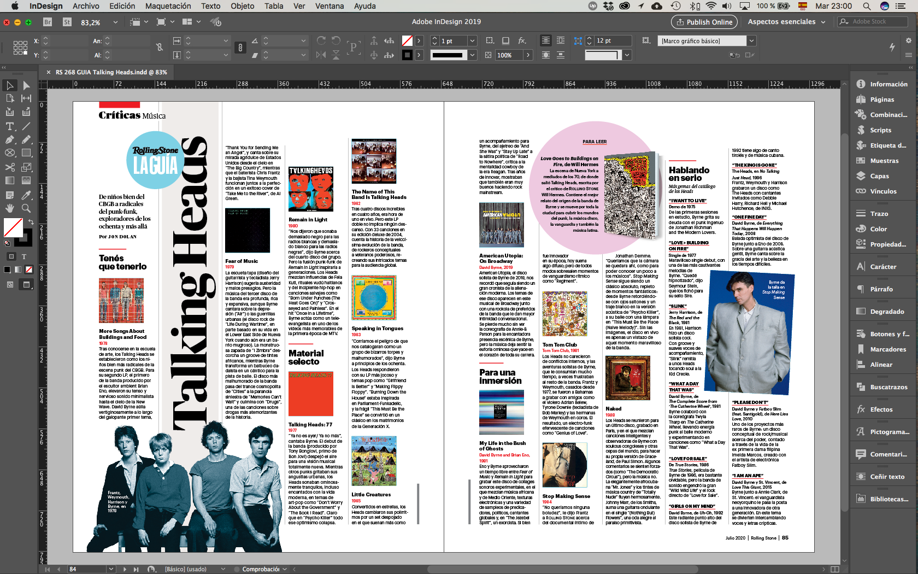
Task: Select the Hand tool
Action: pyautogui.click(x=10, y=208)
